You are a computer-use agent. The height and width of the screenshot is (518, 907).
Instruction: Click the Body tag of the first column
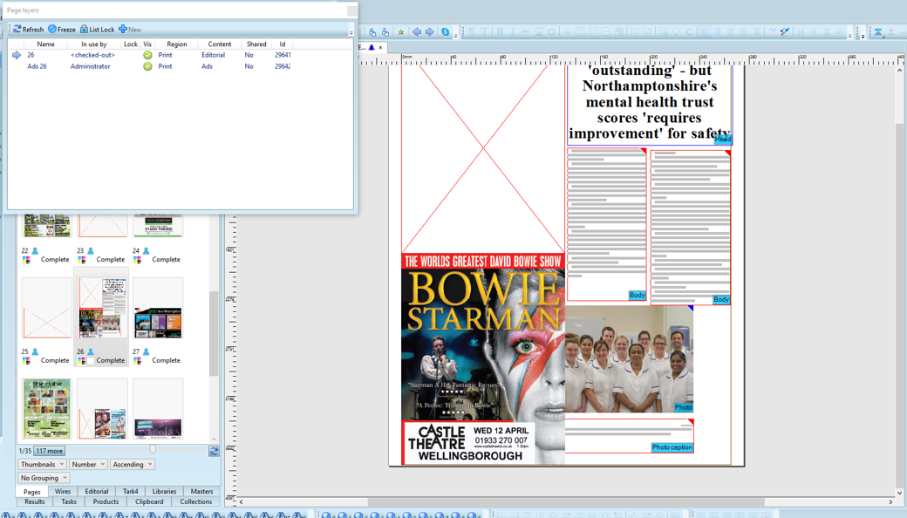637,295
